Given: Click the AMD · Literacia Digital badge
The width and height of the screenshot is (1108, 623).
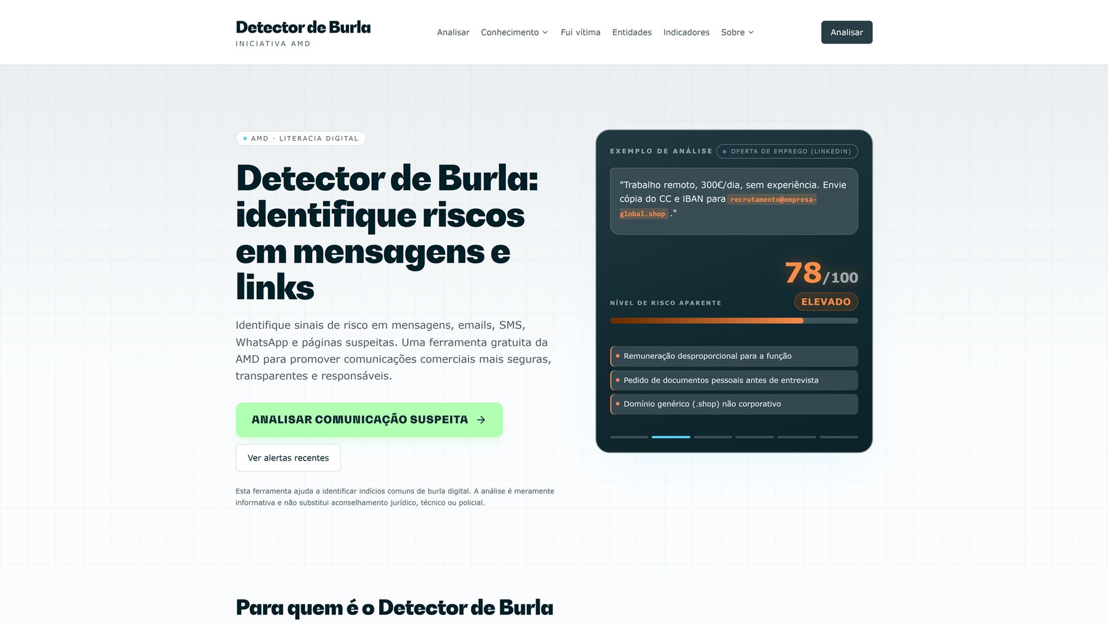Looking at the screenshot, I should 301,139.
